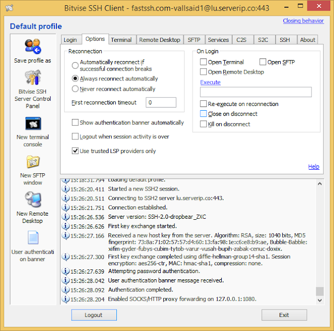The width and height of the screenshot is (334, 331).
Task: View User authentication banner icon
Action: point(33,238)
